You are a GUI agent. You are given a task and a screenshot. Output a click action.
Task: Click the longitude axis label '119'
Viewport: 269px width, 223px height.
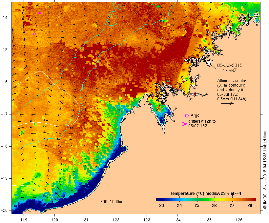24,220
